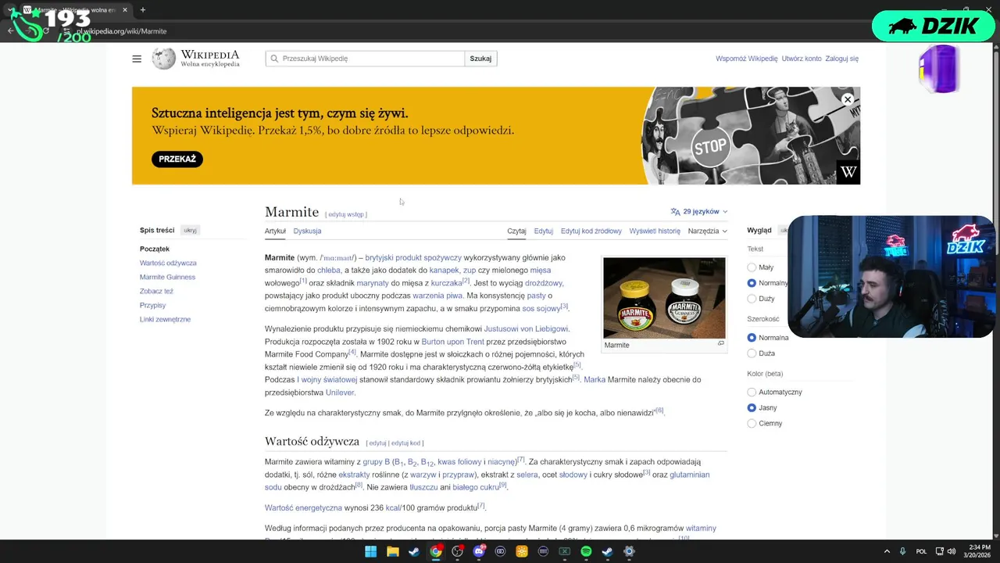Click the magnifier icon in search box
This screenshot has height=563, width=1000.
tap(274, 59)
